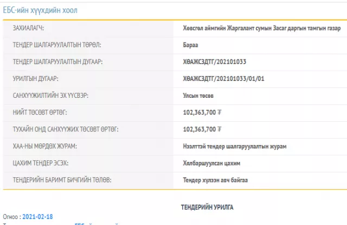The image size is (347, 225).
Task: Click 'Хөвсгөл аймгийн Жаргалант сумын Засаг даргын тамгын газар'
Action: point(262,28)
